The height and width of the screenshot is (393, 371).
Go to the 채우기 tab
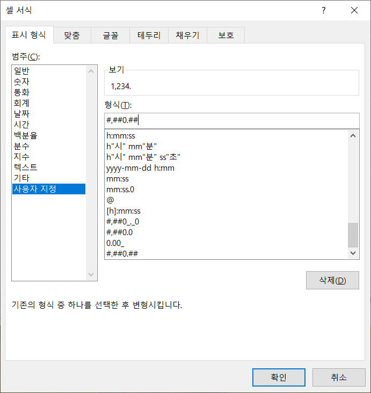[187, 35]
